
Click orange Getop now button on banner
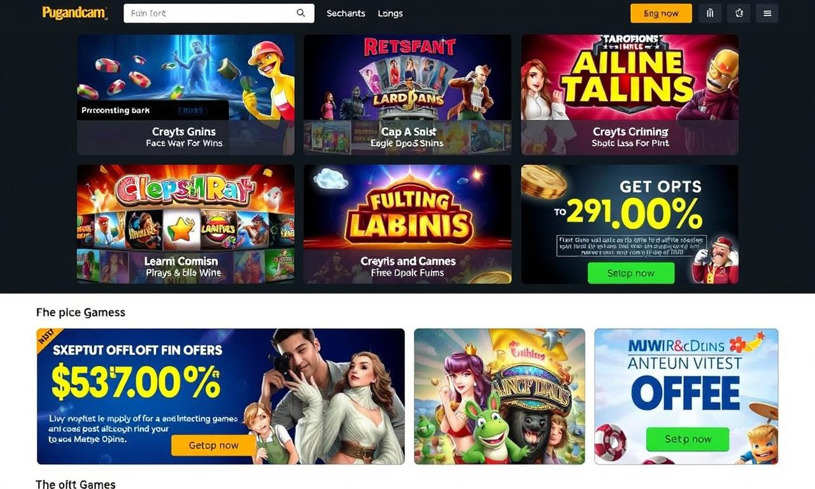point(213,445)
